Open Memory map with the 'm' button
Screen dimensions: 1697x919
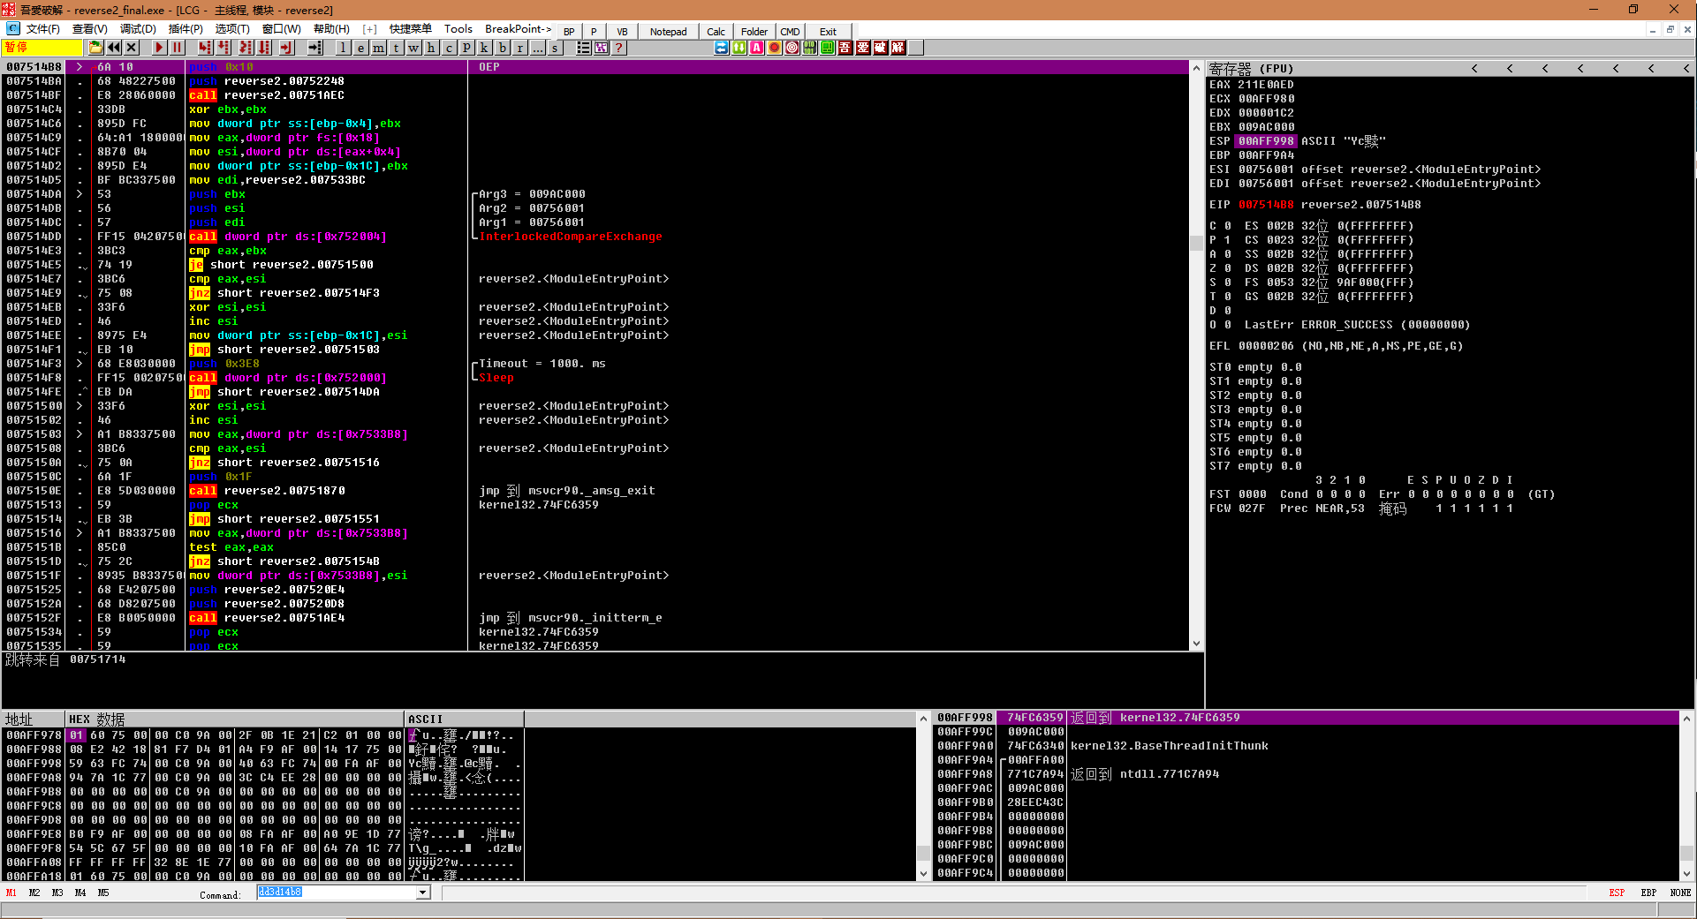click(379, 48)
